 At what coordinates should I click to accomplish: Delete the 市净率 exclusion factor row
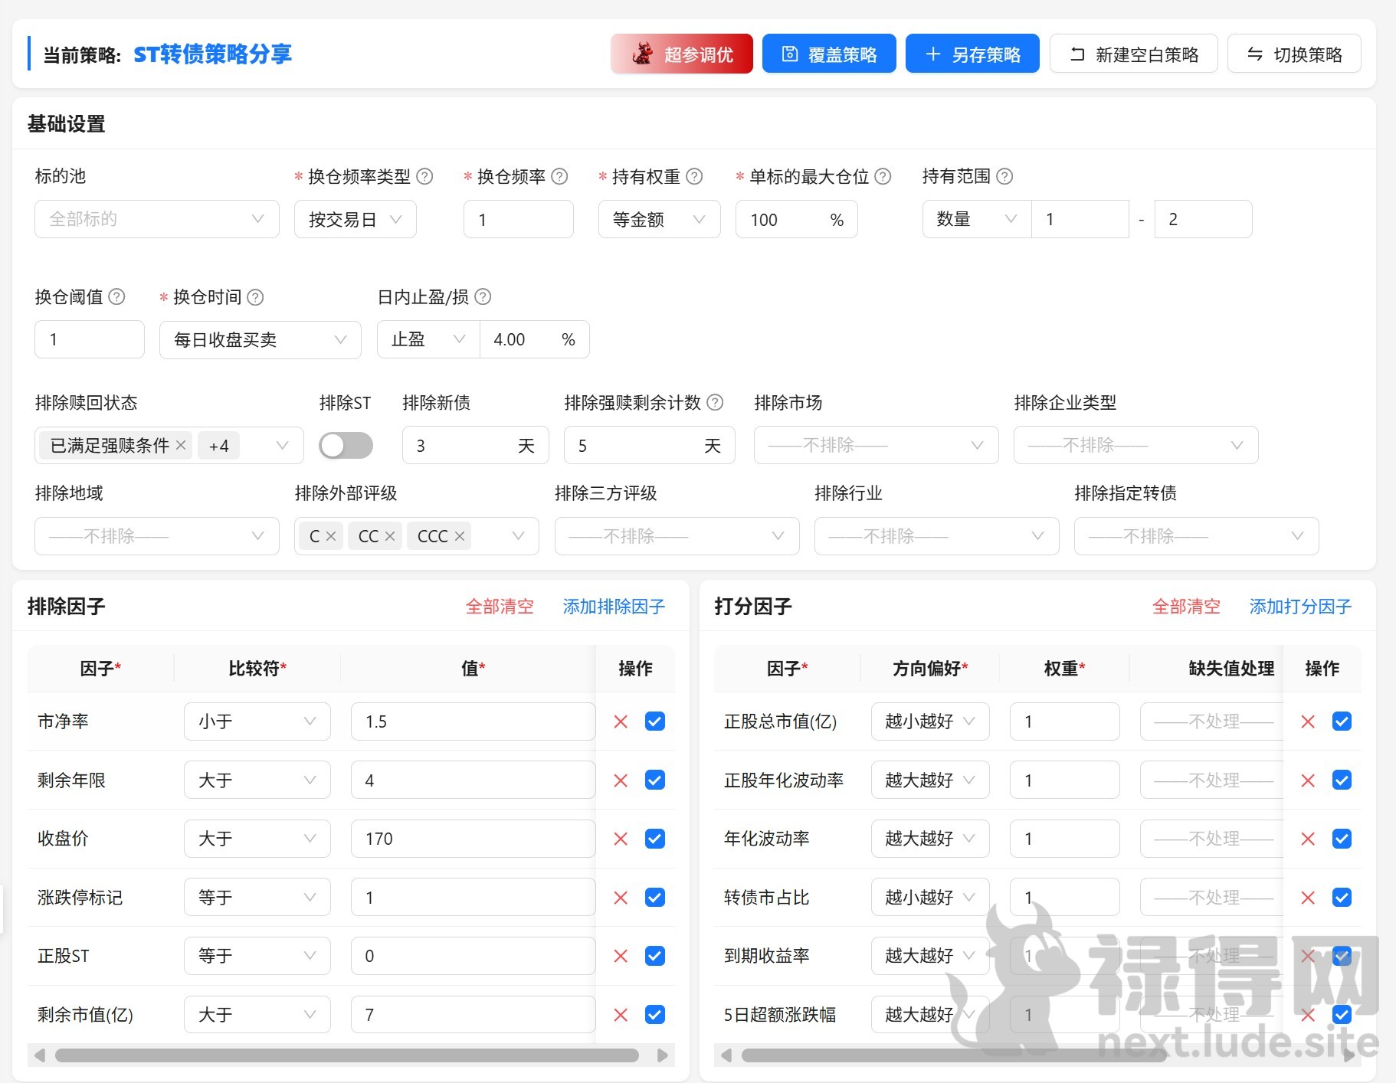pos(621,721)
